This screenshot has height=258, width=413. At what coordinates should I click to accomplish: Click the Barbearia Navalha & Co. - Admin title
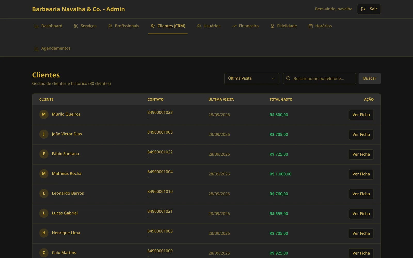coord(78,9)
